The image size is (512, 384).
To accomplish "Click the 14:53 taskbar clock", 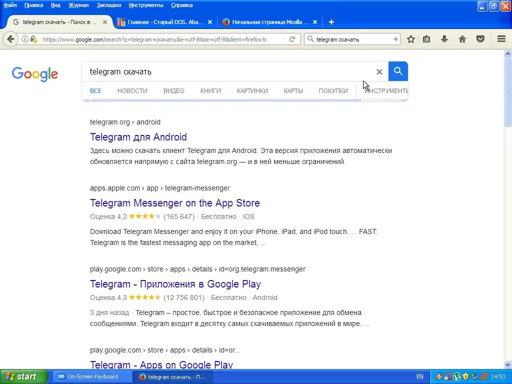I will pos(498,377).
